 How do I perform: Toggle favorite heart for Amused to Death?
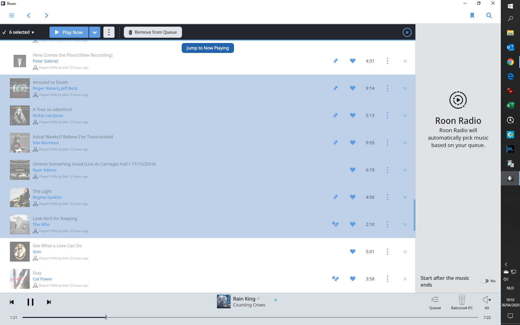pyautogui.click(x=353, y=88)
